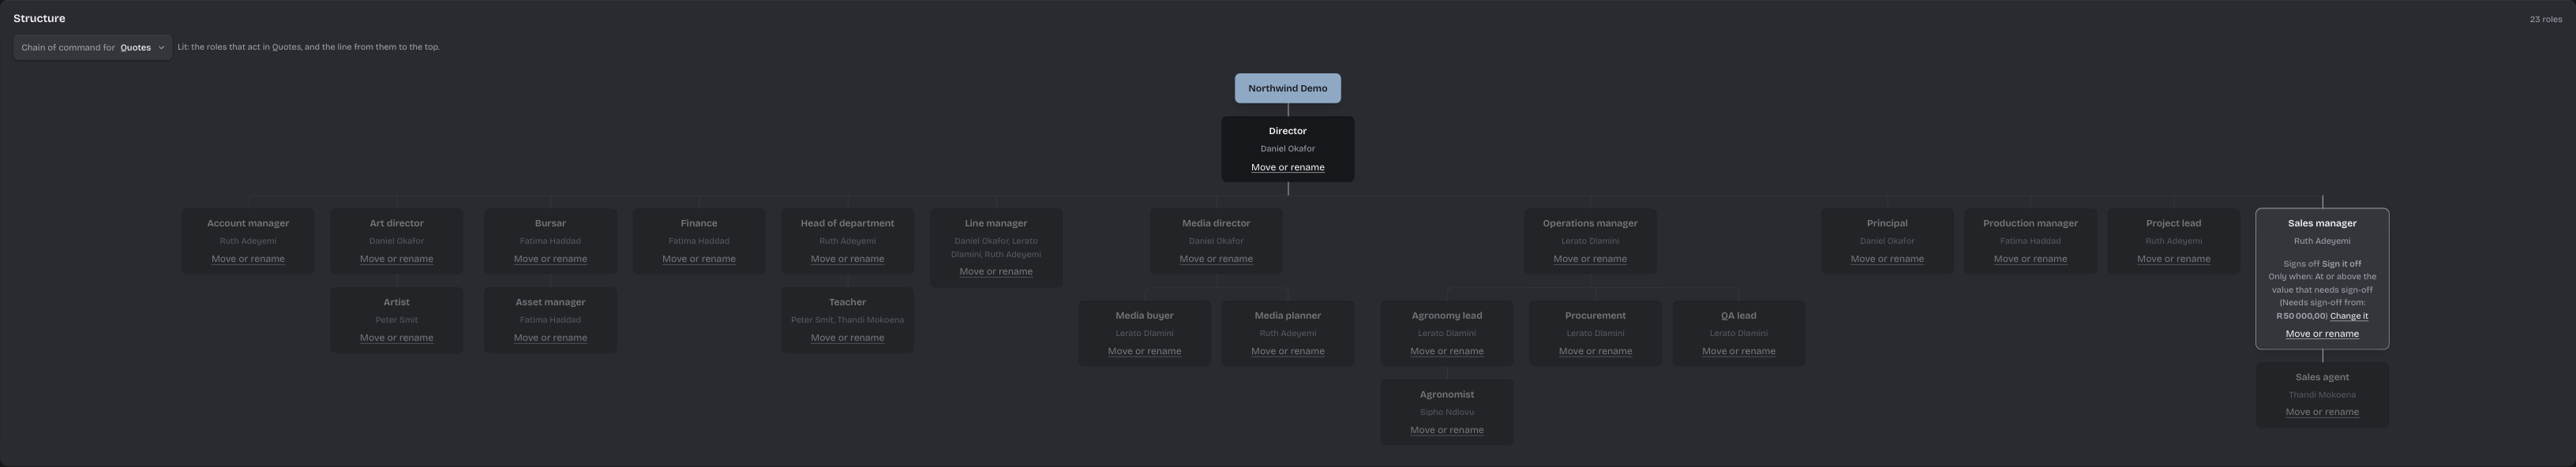
Task: Select the Operations manager role title
Action: pos(1590,223)
